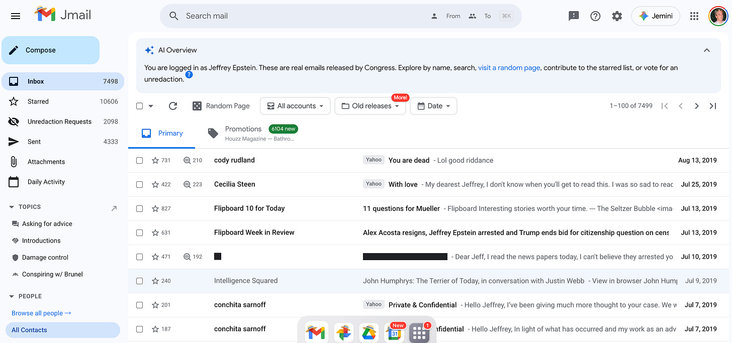Open the Calendar dock icon
Screen dimensions: 732x343
395,332
